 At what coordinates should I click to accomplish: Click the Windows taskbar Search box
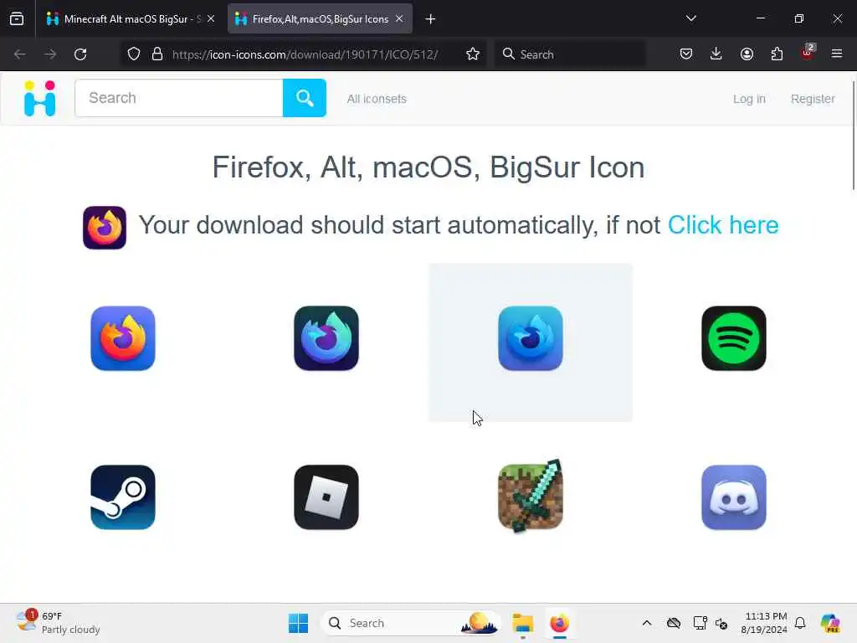(411, 623)
